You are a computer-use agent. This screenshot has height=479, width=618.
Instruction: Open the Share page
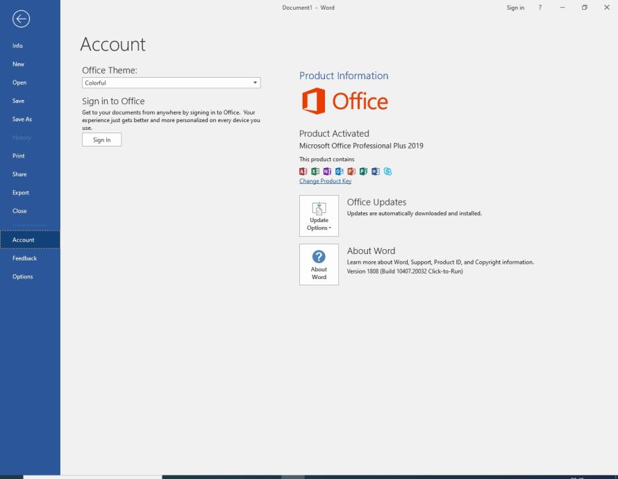click(30, 174)
